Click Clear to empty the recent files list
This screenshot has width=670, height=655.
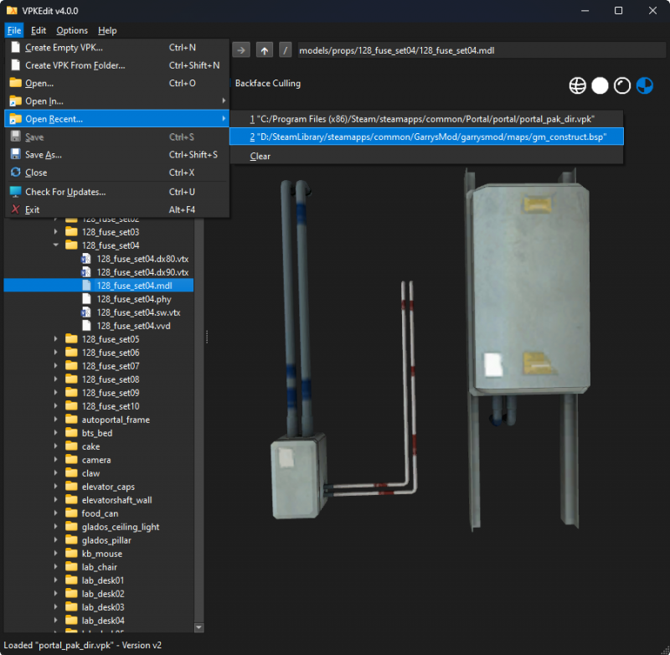pyautogui.click(x=260, y=155)
